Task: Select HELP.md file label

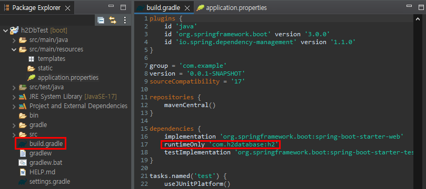Action: coord(42,172)
